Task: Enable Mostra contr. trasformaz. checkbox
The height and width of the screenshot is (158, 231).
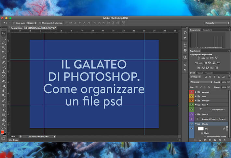Action: click(x=40, y=23)
